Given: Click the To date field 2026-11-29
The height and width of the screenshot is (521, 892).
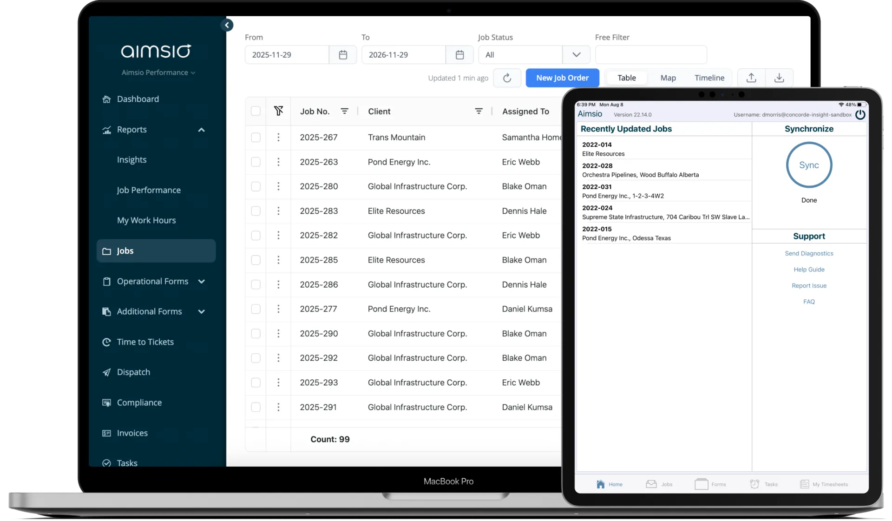Looking at the screenshot, I should click(x=403, y=55).
